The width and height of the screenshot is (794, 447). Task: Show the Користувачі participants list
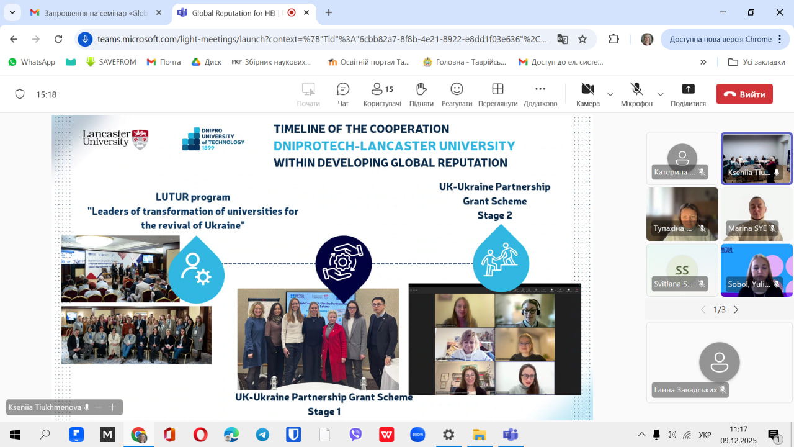[x=382, y=94]
